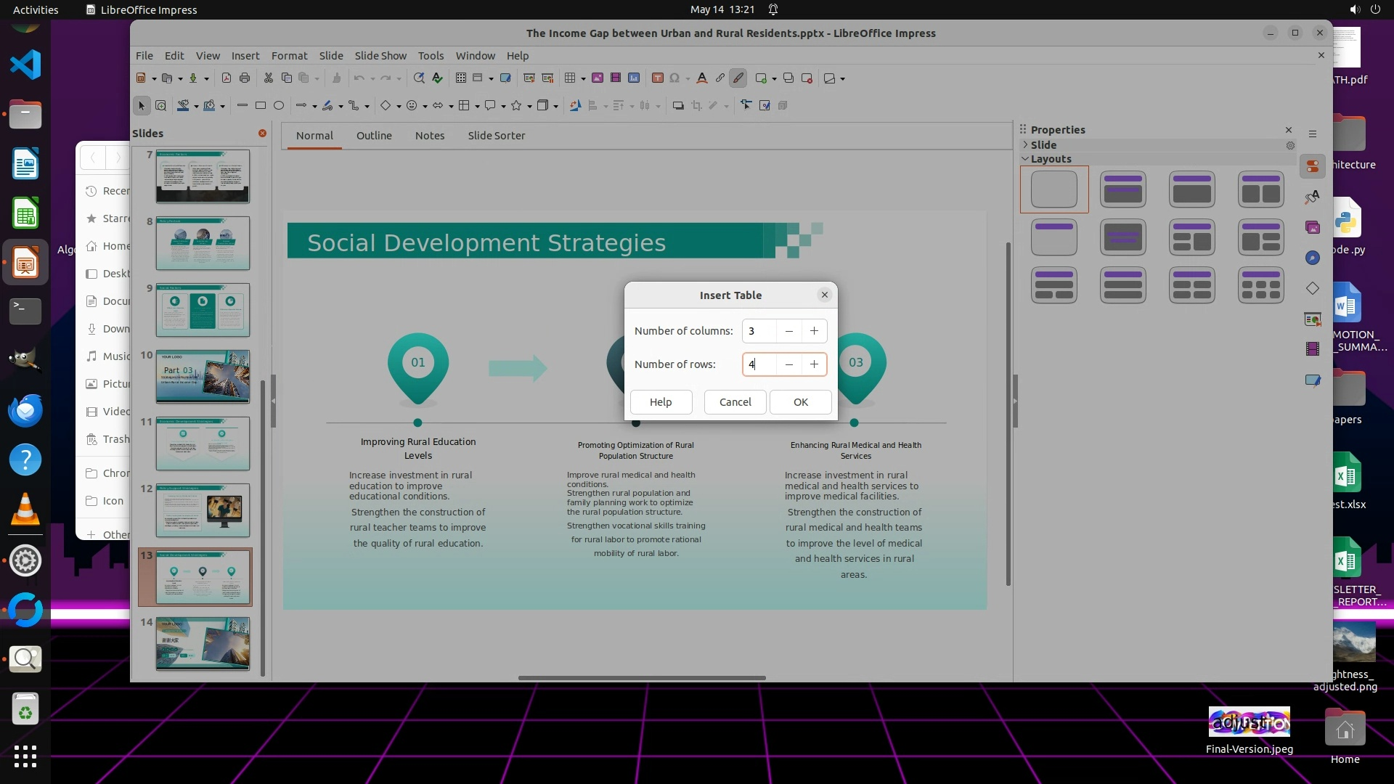This screenshot has height=784, width=1394.
Task: Click the Fontwork text icon
Action: pyautogui.click(x=701, y=78)
